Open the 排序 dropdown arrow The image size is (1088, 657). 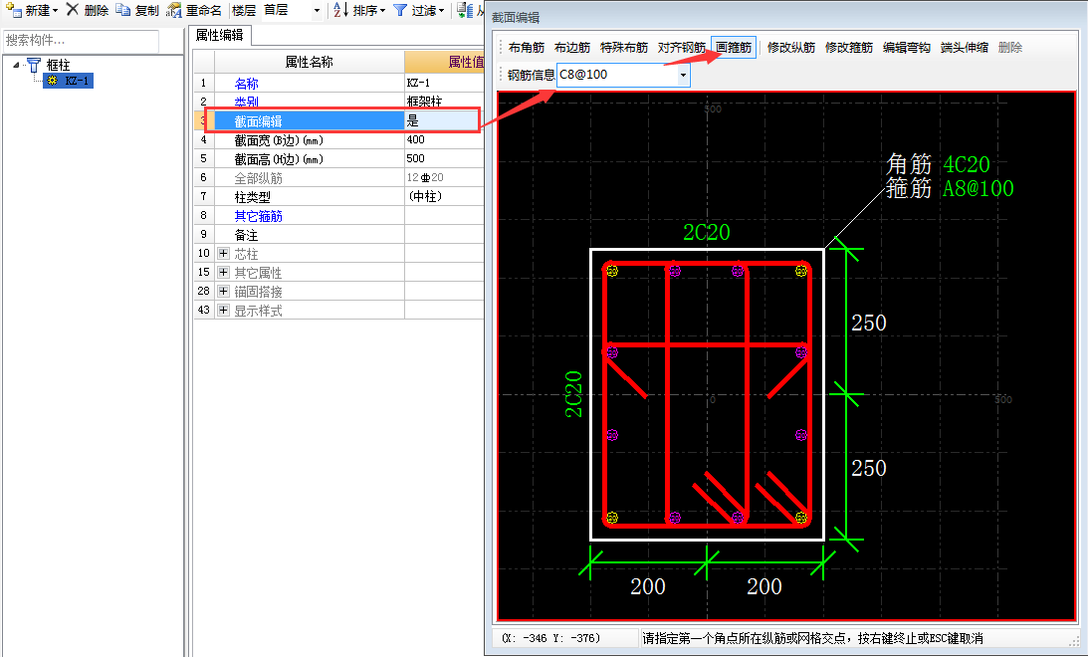tap(382, 10)
